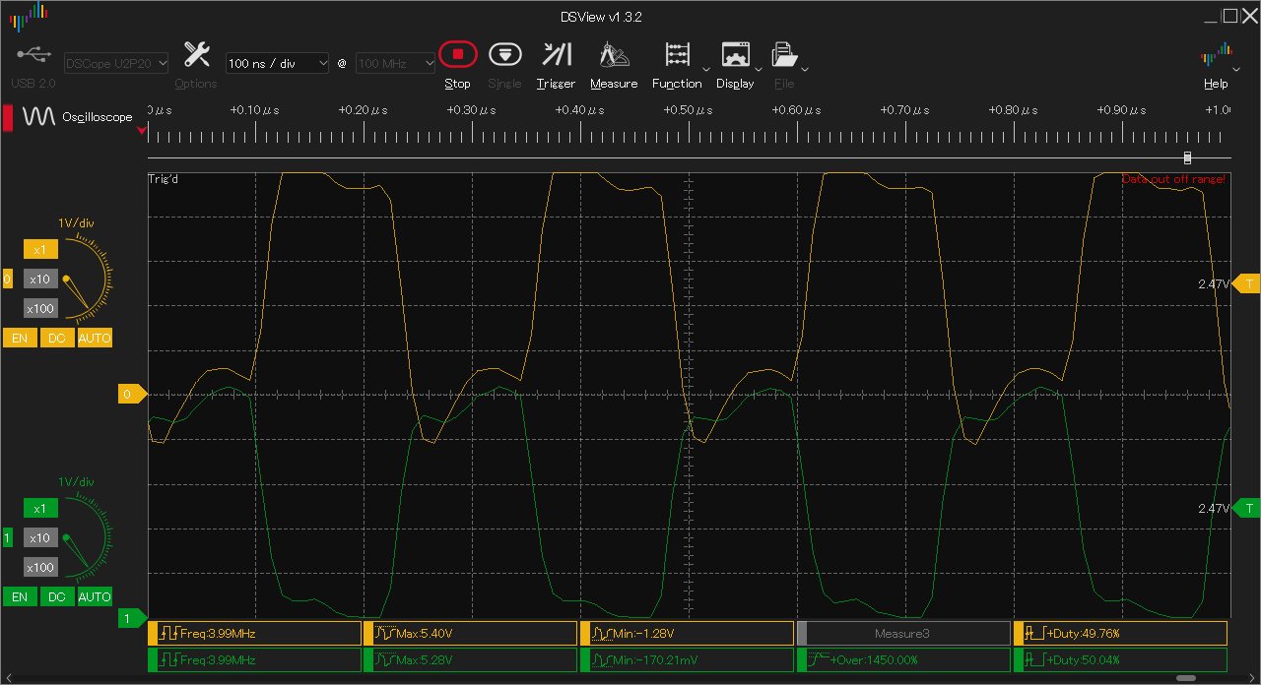Click the USB 2.0 connection icon
1261x685 pixels.
[x=33, y=54]
